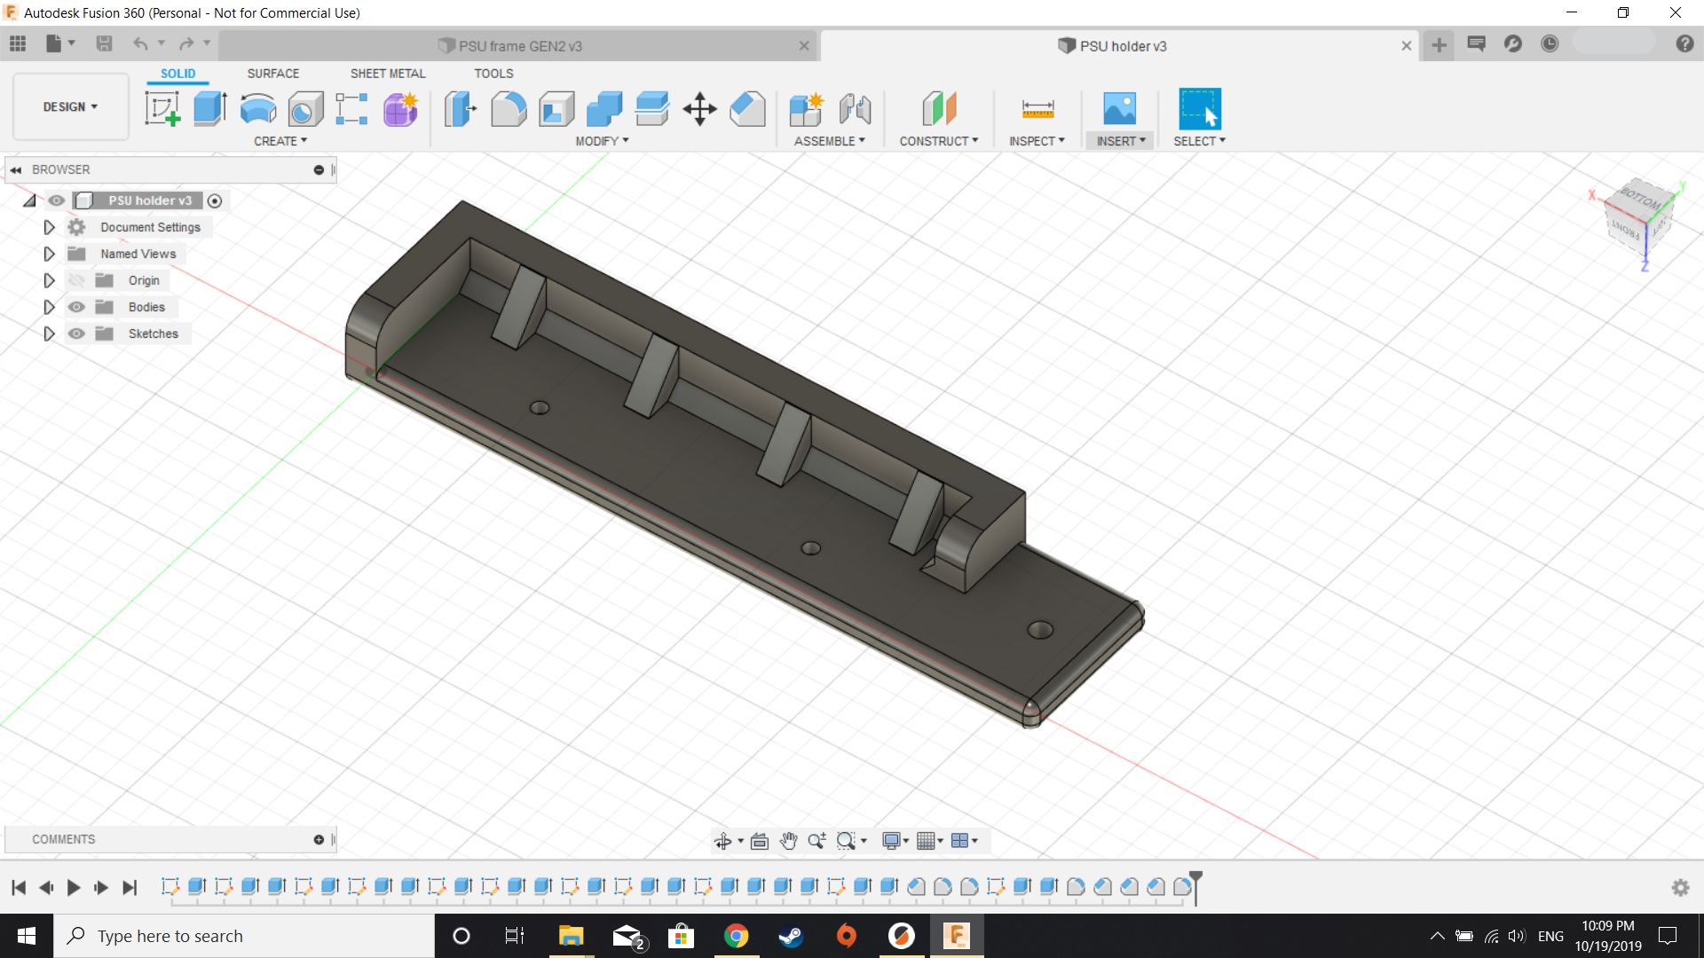Switch to the SOLID tab
Image resolution: width=1704 pixels, height=958 pixels.
click(178, 74)
